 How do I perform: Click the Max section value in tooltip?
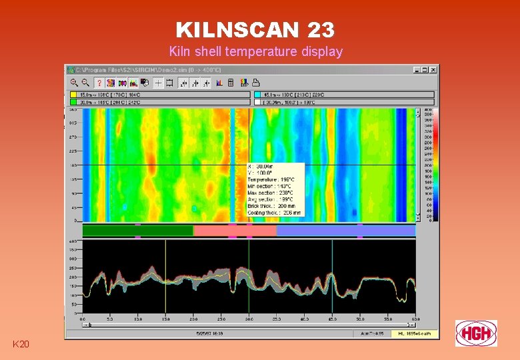285,193
